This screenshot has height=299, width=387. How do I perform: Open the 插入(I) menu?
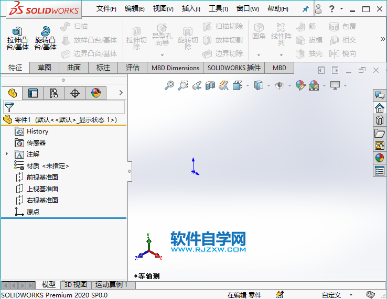point(191,9)
